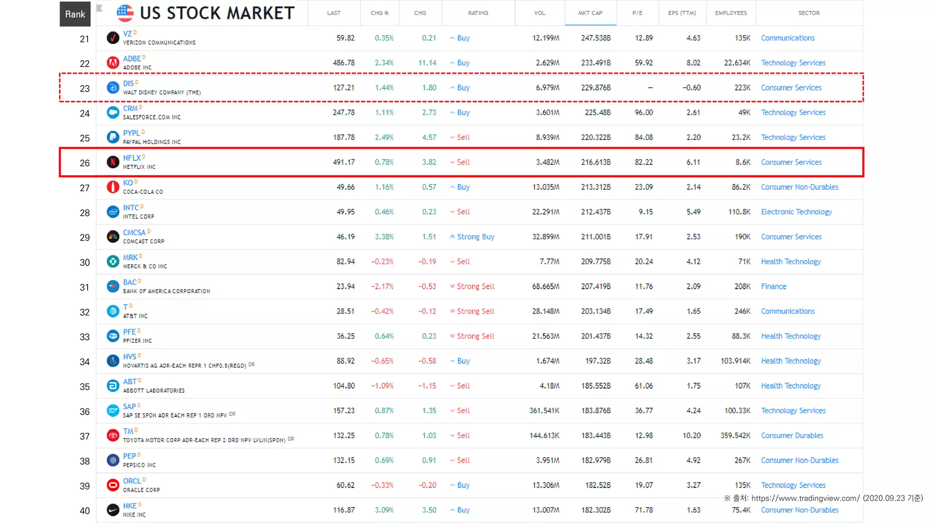Sort by the MKT CAP column header

coord(590,13)
